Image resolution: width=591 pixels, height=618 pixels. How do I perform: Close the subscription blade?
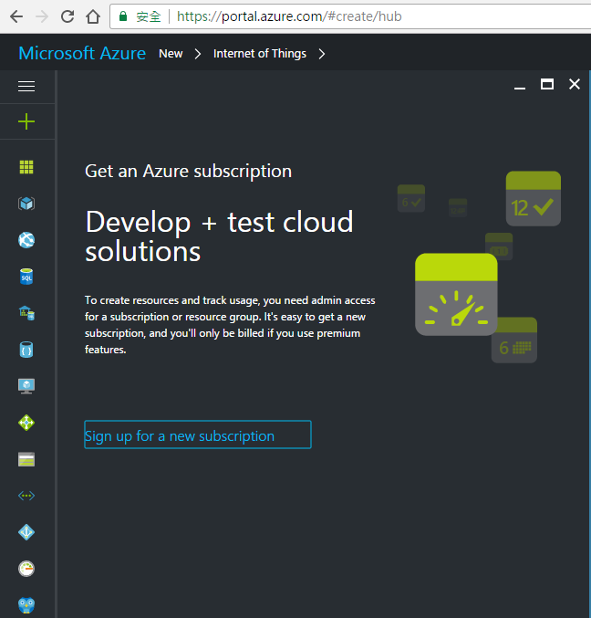(x=575, y=84)
